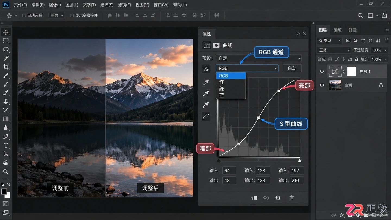Select the Hand tool
The width and height of the screenshot is (391, 220).
click(x=6, y=163)
